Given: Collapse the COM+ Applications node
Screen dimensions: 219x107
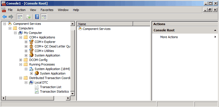Looking at the screenshot, I should (21, 37).
